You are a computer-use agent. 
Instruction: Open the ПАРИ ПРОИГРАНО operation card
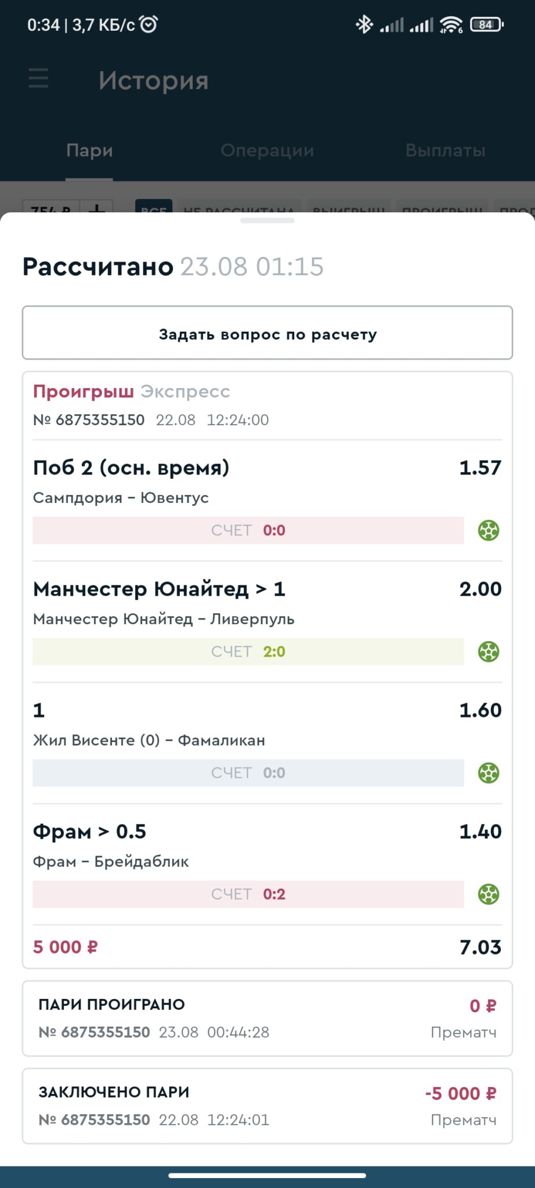[267, 1019]
